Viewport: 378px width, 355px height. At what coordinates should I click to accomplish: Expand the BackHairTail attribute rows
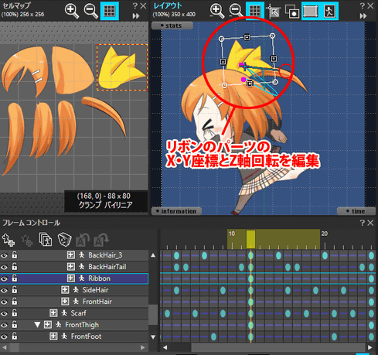pyautogui.click(x=71, y=267)
